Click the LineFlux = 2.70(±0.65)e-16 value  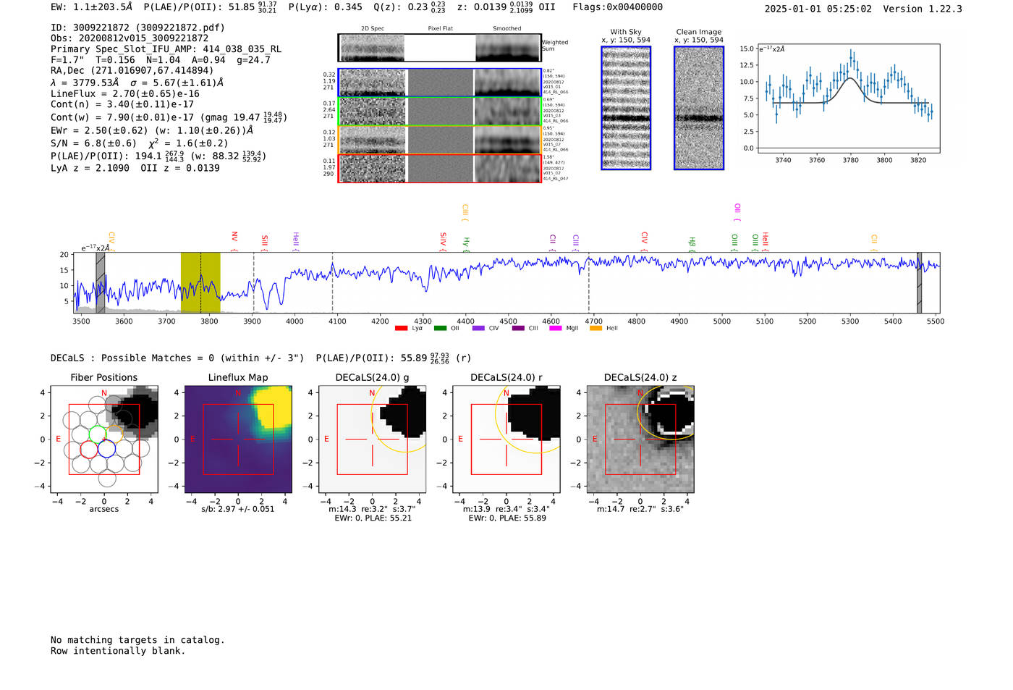(124, 93)
